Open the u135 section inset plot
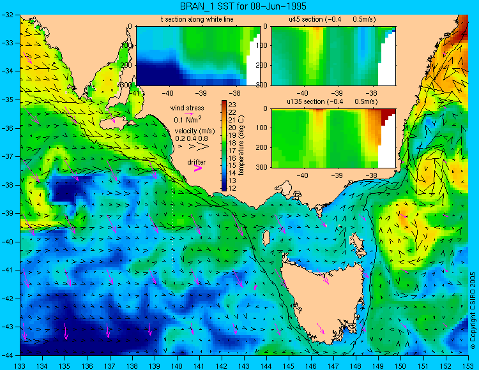479x370 pixels. (x=333, y=138)
